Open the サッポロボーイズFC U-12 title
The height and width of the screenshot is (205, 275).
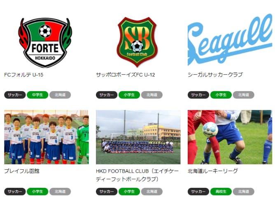tap(126, 75)
